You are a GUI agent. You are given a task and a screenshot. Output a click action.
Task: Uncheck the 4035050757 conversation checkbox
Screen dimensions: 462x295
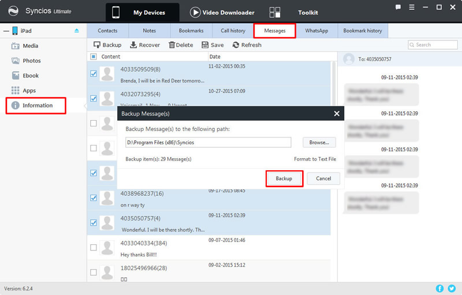click(94, 223)
